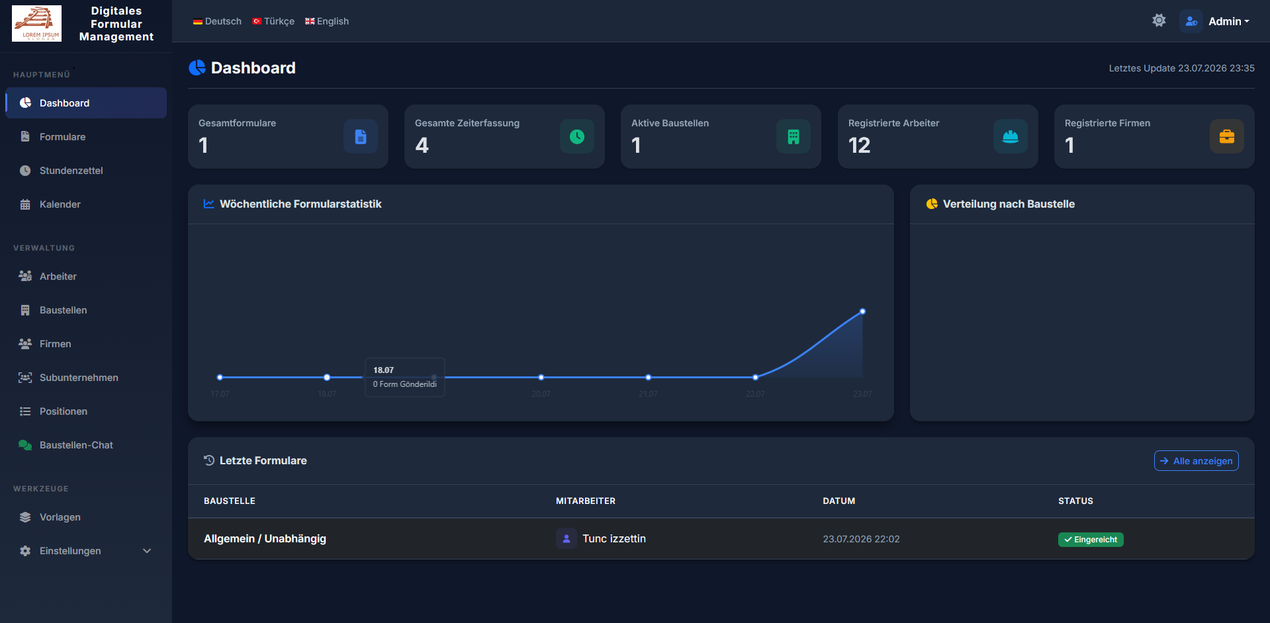
Task: Click the BAUSTELLE column header
Action: (229, 501)
